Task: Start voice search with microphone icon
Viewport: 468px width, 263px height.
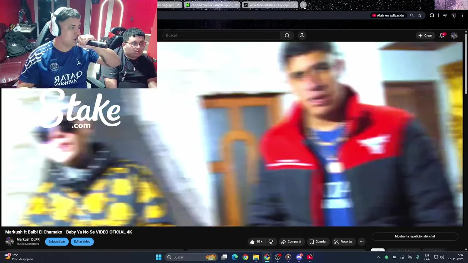Action: pyautogui.click(x=302, y=35)
